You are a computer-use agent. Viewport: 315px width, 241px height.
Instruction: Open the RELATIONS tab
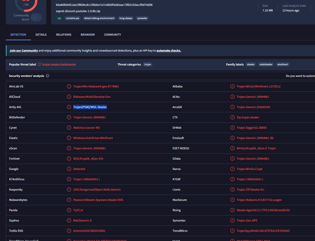pyautogui.click(x=64, y=35)
